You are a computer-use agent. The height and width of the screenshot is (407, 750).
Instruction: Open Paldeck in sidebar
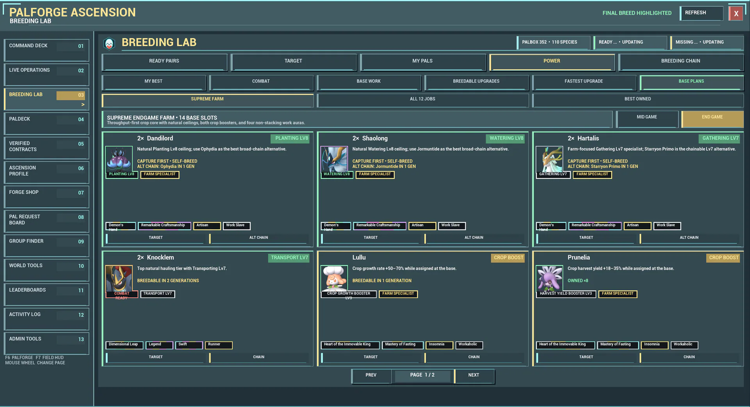tap(46, 123)
